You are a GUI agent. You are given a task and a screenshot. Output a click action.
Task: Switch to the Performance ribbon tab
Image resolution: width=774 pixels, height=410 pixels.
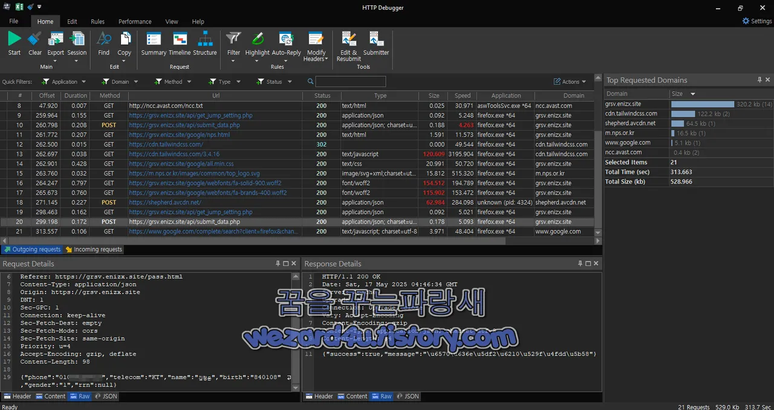[135, 21]
